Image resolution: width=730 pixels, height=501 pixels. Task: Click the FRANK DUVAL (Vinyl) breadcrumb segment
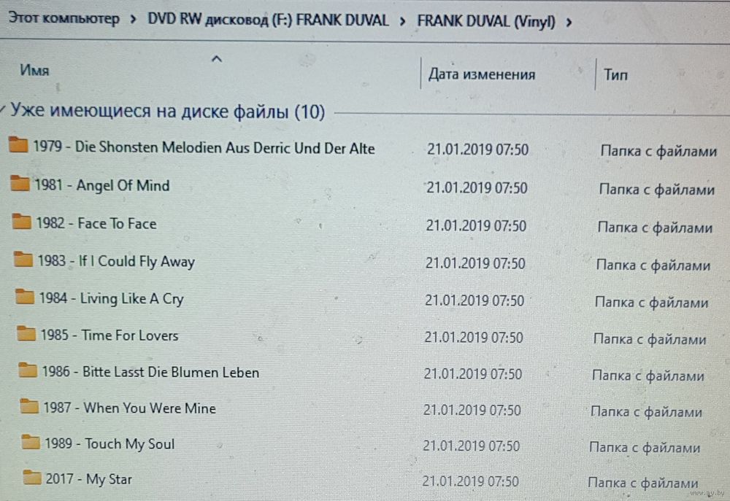pos(486,21)
